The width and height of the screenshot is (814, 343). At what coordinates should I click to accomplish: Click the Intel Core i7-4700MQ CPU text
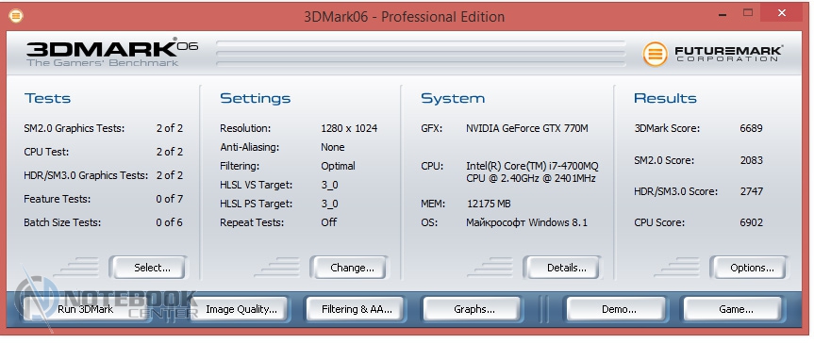tap(532, 172)
